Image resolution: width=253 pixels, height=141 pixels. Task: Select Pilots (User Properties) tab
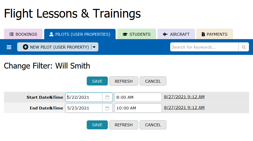click(x=80, y=34)
